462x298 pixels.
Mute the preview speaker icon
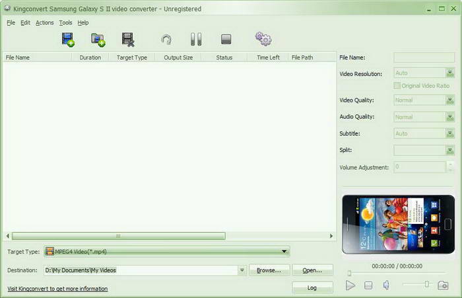(x=386, y=285)
